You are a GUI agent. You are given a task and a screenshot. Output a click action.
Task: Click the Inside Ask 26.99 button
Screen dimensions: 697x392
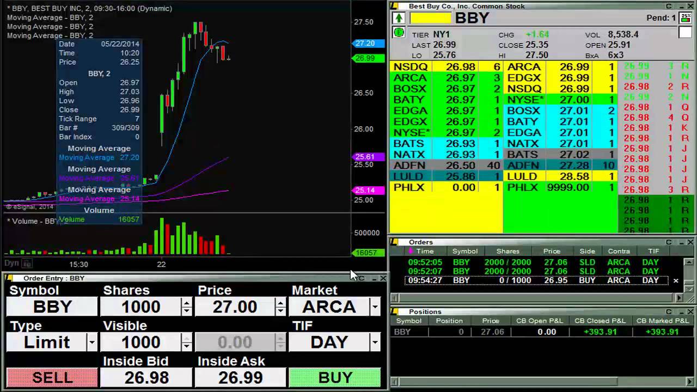coord(240,377)
